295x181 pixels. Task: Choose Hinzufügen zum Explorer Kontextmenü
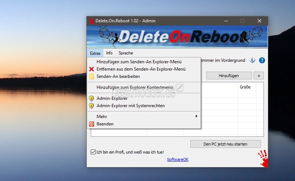point(144,87)
